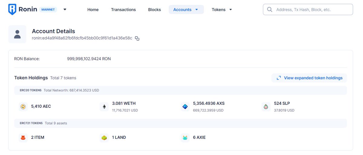Viewport: 363px width, 155px height.
Task: Click the SLP potion token icon
Action: tap(266, 107)
